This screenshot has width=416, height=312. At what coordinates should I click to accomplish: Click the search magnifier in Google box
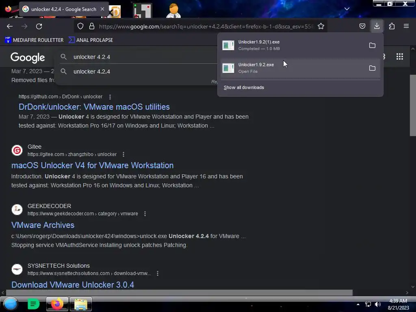[x=63, y=57]
